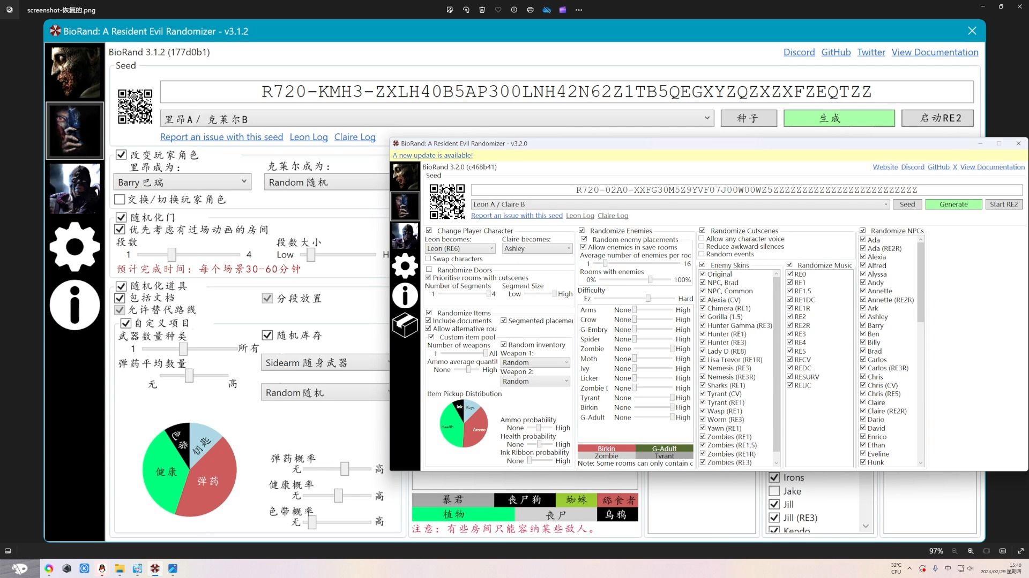Viewport: 1029px width, 578px height.
Task: Toggle the filmstrip icon at bottom left
Action: click(8, 551)
